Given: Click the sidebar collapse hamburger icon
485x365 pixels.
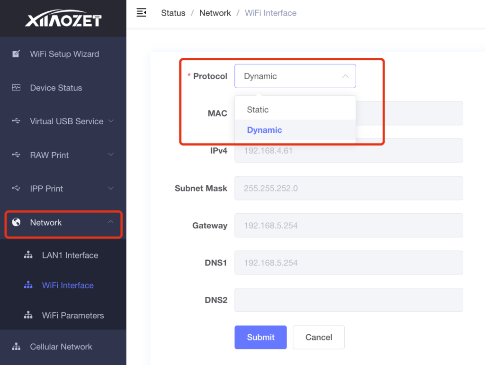Looking at the screenshot, I should pos(141,13).
